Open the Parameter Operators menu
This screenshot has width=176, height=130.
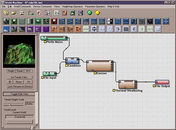point(95,7)
